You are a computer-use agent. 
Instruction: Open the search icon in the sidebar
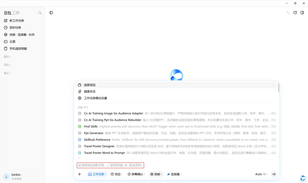(x=40, y=13)
